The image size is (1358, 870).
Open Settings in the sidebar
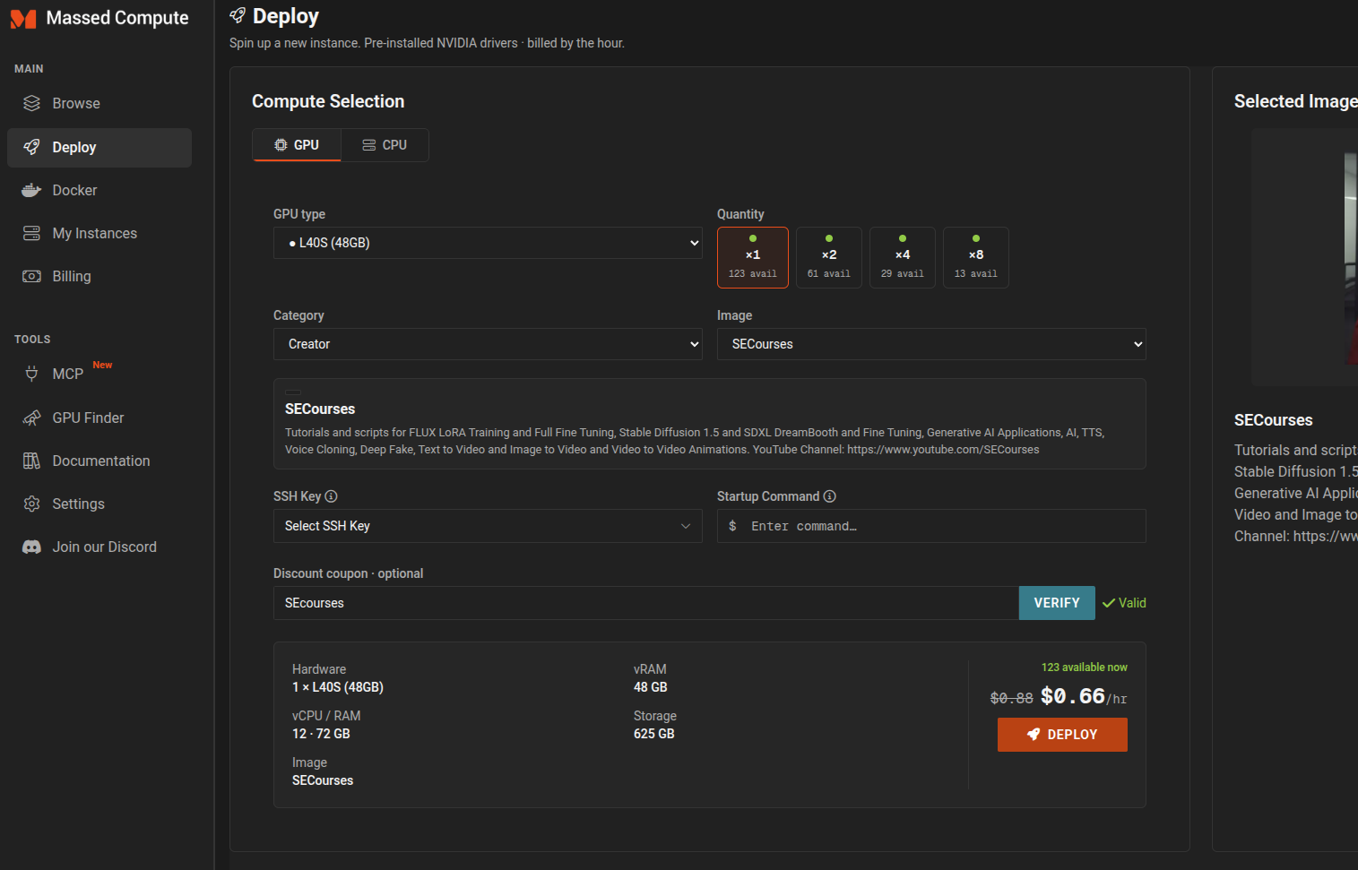point(99,504)
